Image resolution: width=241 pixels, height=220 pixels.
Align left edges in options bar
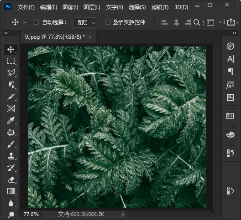pyautogui.click(x=164, y=22)
